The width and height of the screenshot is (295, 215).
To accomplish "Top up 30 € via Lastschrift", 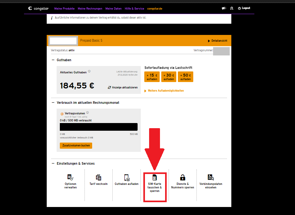I will (169, 77).
